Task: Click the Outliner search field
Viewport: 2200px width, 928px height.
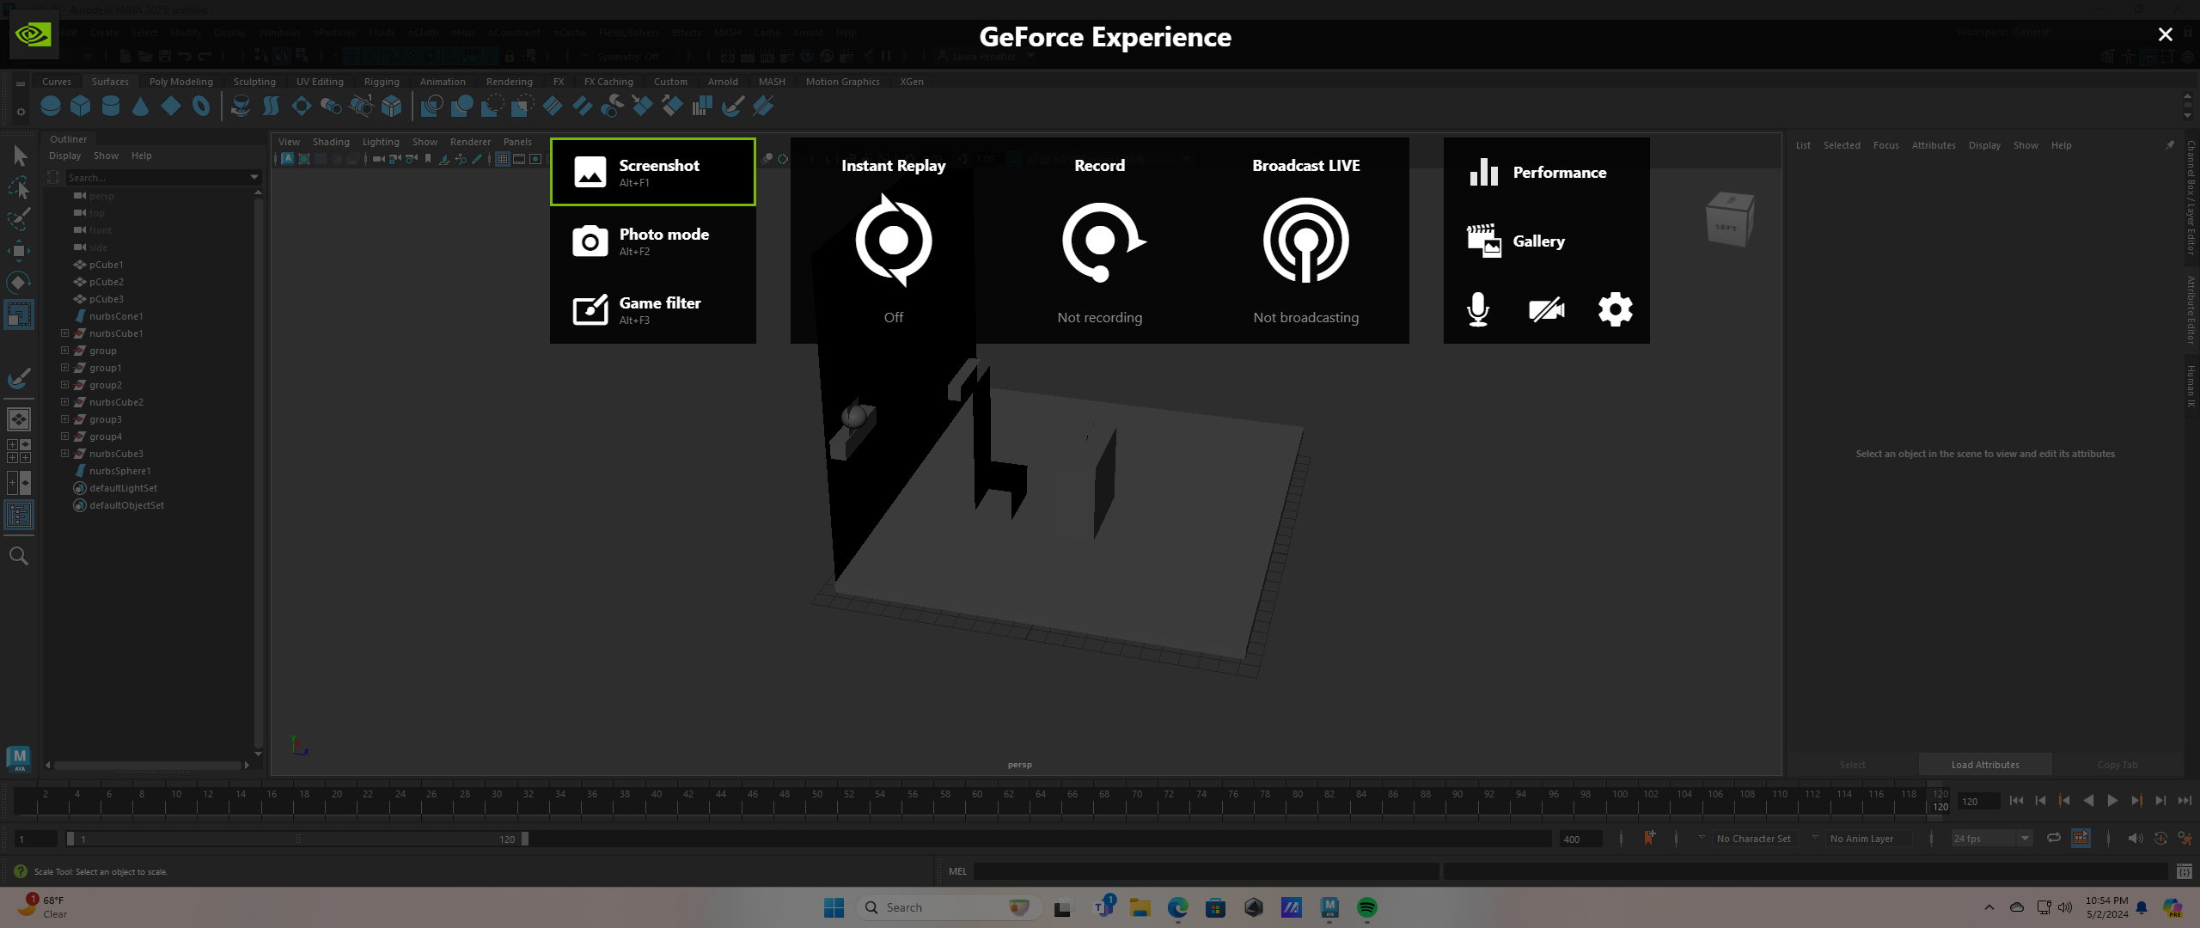Action: pyautogui.click(x=157, y=178)
